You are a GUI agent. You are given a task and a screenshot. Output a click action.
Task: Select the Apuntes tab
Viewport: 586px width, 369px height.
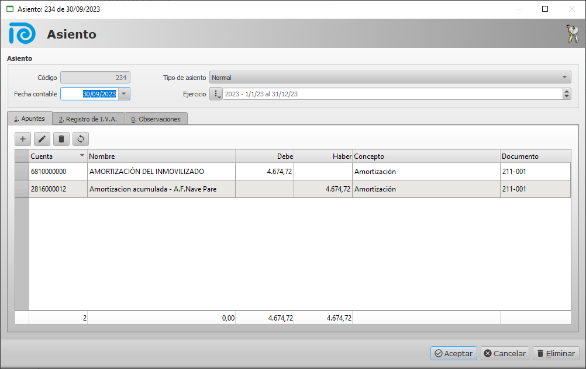tap(30, 119)
